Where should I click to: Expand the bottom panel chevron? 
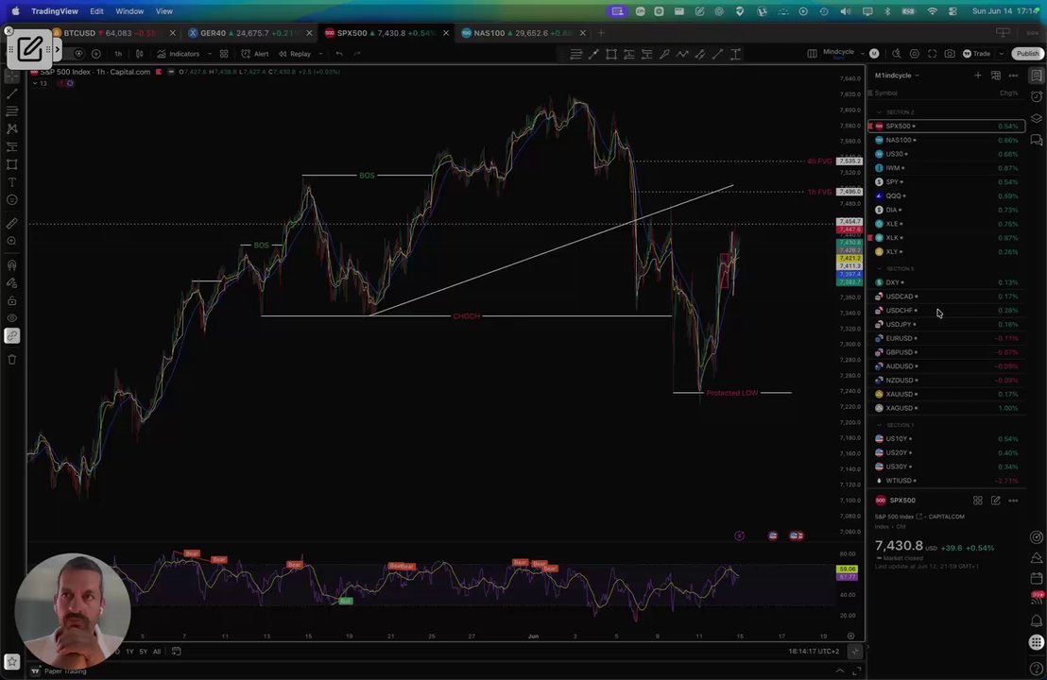click(839, 671)
